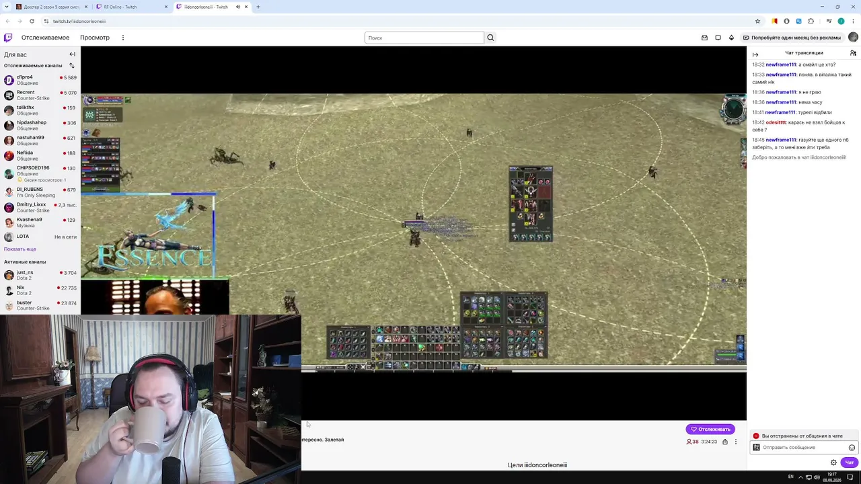The width and height of the screenshot is (861, 484).
Task: Collapse the Для вас sidebar
Action: (72, 54)
